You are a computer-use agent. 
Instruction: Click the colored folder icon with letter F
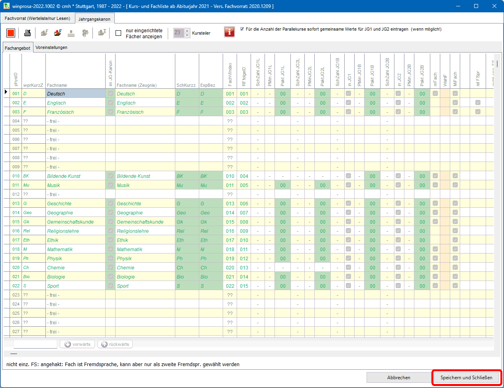58,33
